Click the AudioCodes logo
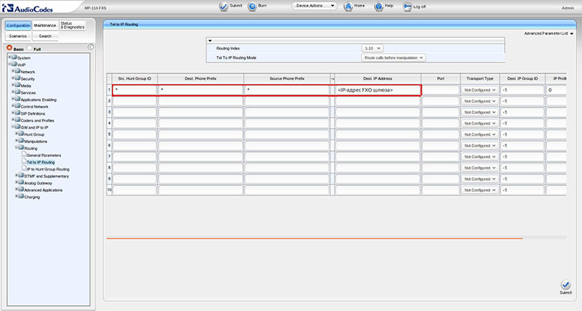The width and height of the screenshot is (582, 311). (28, 8)
